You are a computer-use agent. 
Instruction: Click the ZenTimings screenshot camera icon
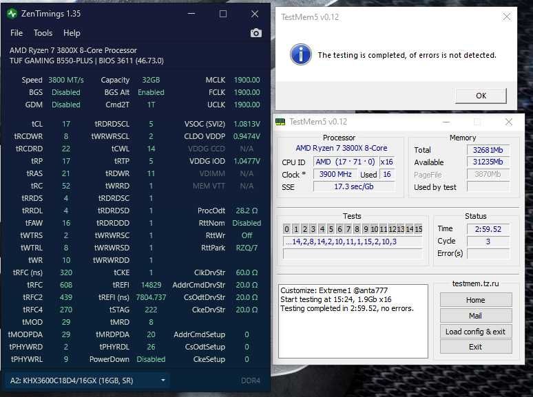256,33
